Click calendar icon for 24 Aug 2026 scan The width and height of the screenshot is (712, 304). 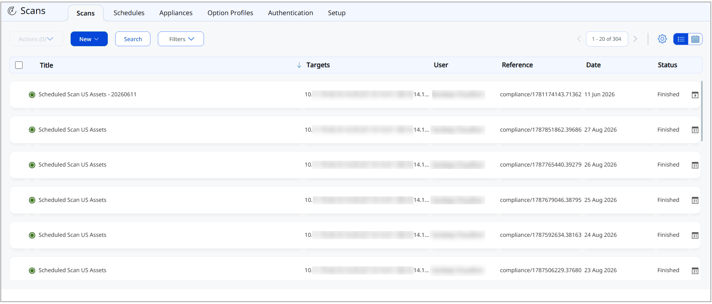[x=695, y=236]
